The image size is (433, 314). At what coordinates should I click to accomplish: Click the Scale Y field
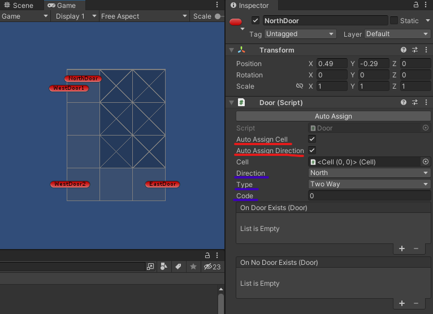(x=374, y=86)
